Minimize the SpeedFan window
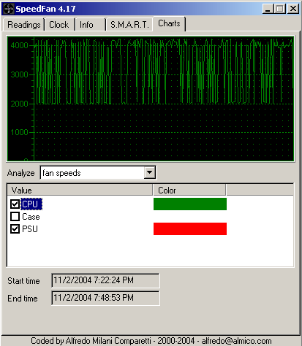The width and height of the screenshot is (302, 346). click(x=268, y=9)
